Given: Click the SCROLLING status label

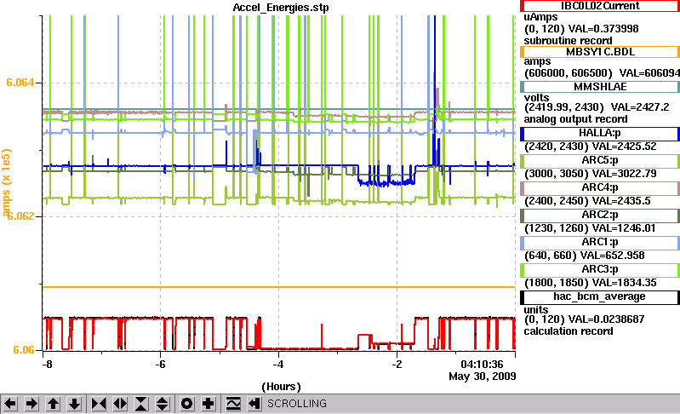Looking at the screenshot, I should click(x=297, y=404).
